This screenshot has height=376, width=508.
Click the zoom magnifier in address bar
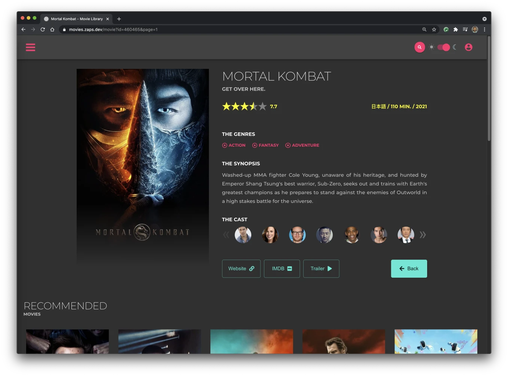[x=424, y=30]
